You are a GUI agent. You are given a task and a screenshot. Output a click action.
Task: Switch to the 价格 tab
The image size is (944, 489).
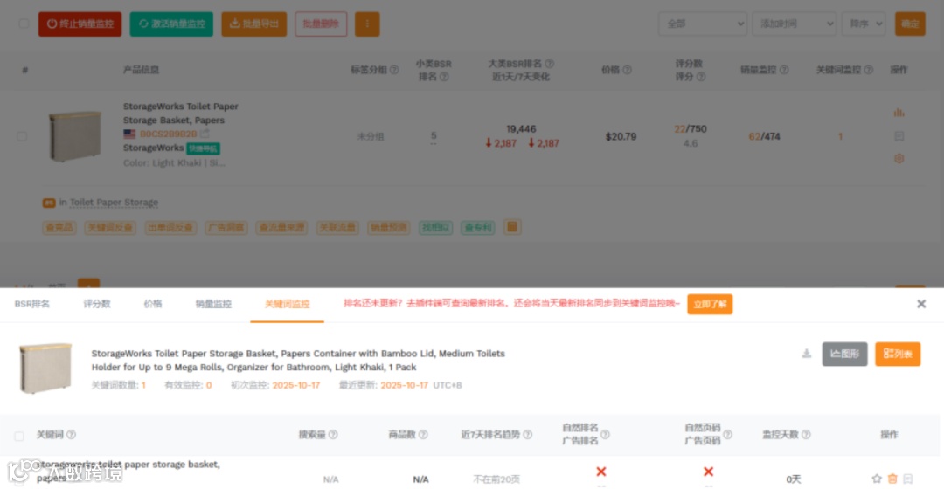(x=153, y=305)
